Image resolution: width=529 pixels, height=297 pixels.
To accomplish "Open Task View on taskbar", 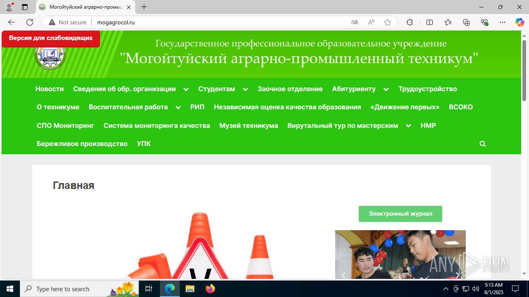I will [149, 289].
